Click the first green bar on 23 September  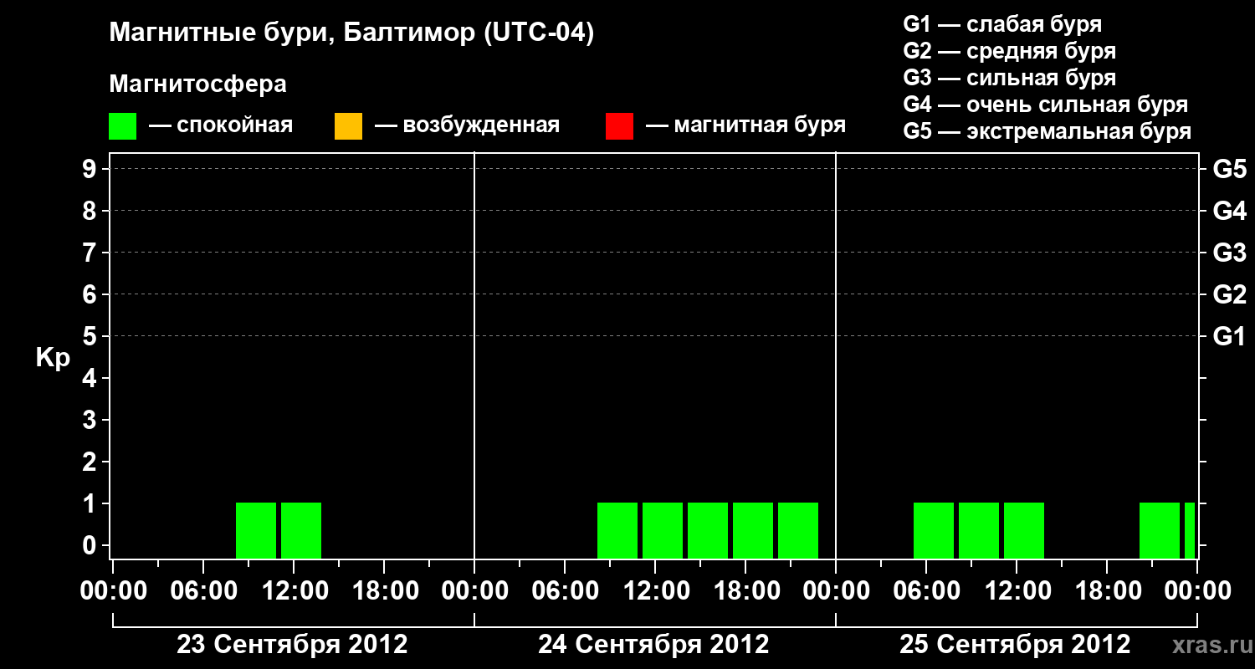coord(256,530)
